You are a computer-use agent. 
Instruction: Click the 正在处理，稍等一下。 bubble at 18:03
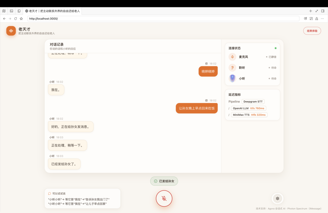67,145
